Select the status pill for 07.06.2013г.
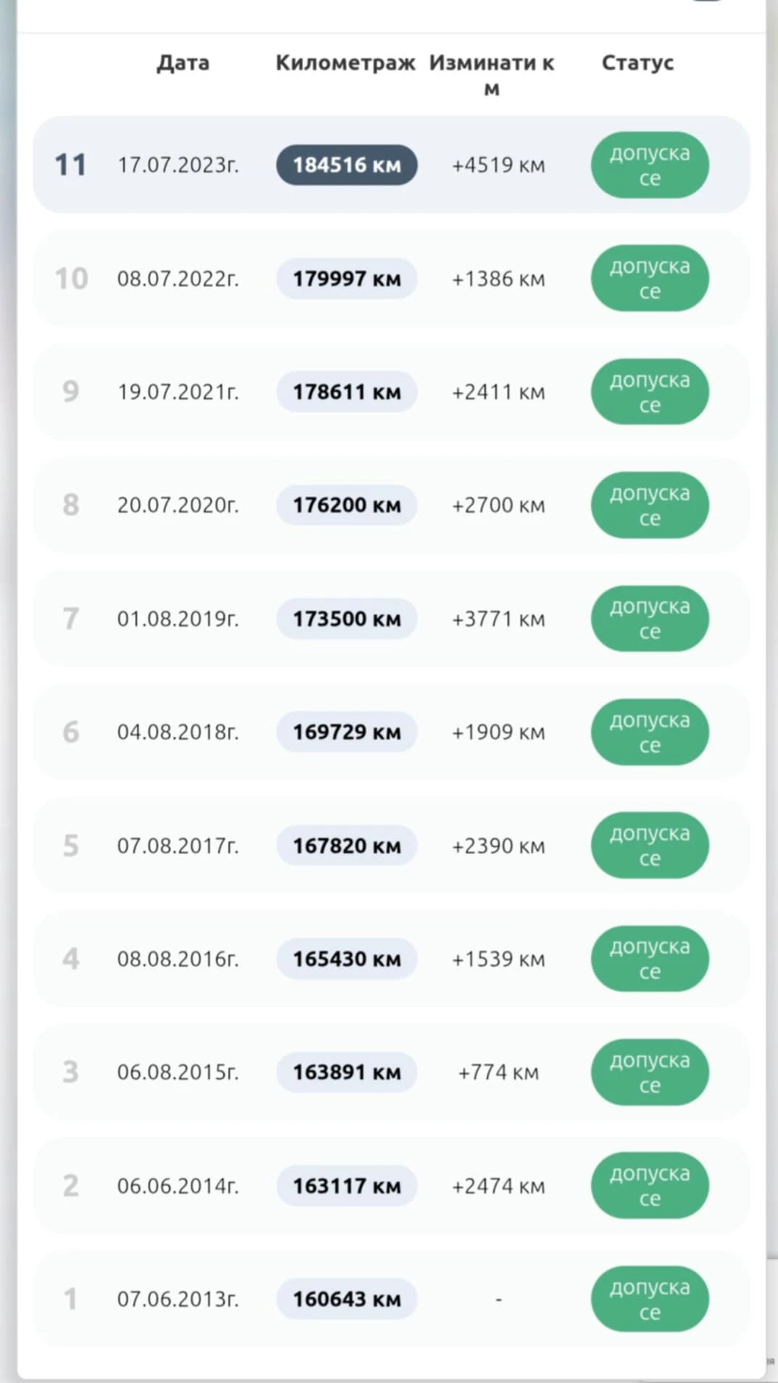Viewport: 778px width, 1383px height. 650,1299
